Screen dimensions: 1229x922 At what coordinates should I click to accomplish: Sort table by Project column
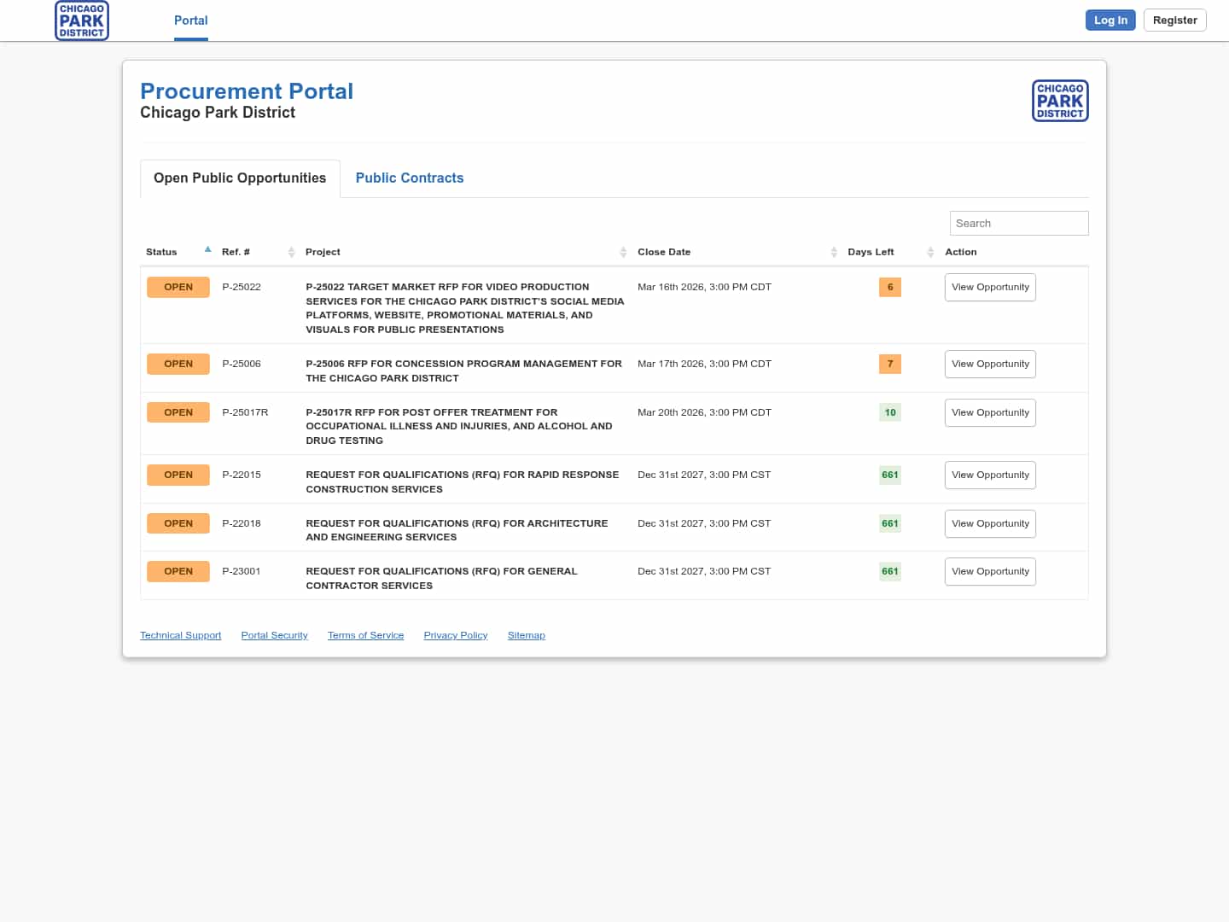[x=622, y=252]
